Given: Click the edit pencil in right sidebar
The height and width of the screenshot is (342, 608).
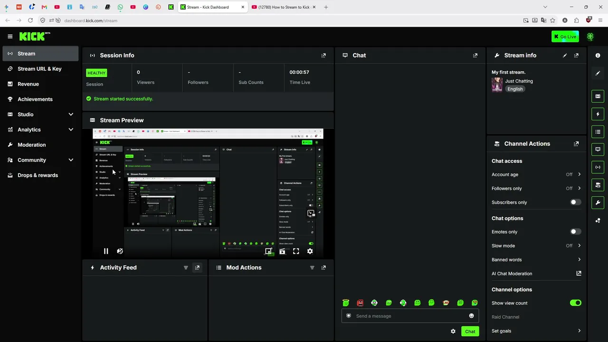Looking at the screenshot, I should click(x=598, y=73).
